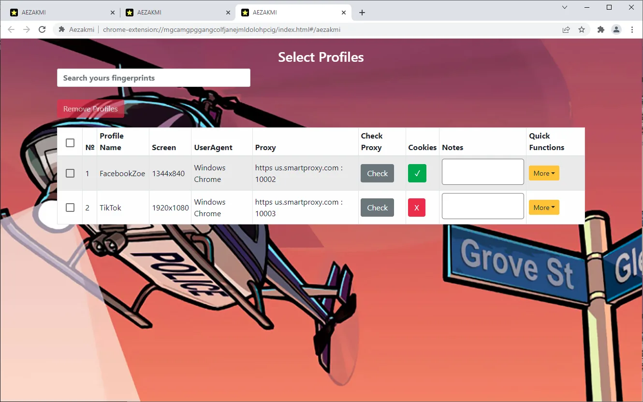Screen dimensions: 643x402
Task: Click Windows Chrome user agent for FacebookZoe
Action: (210, 173)
